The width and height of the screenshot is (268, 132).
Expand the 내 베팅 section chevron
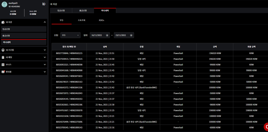coord(45,57)
